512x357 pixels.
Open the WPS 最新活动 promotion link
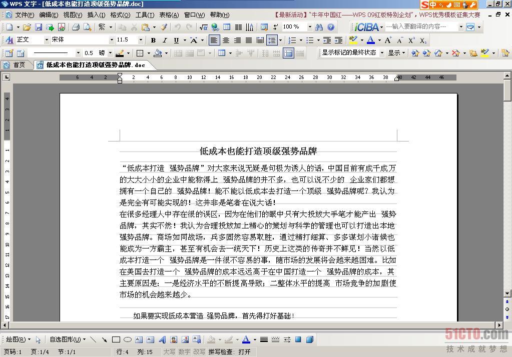point(377,15)
